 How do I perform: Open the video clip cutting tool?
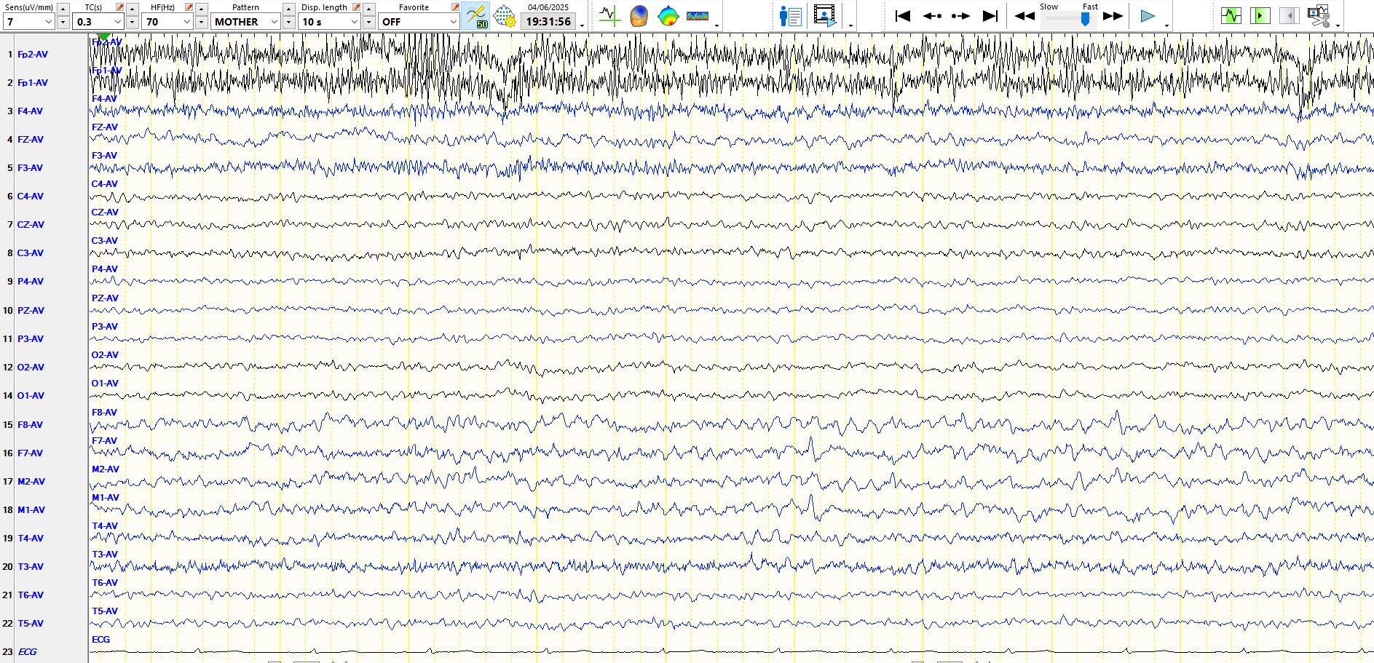[1319, 15]
